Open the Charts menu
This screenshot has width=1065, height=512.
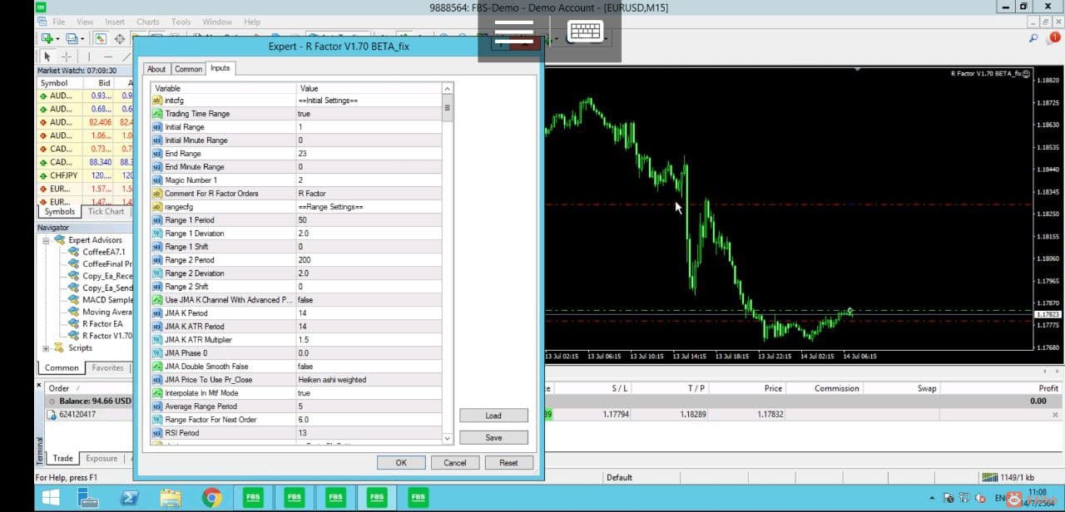[x=148, y=22]
